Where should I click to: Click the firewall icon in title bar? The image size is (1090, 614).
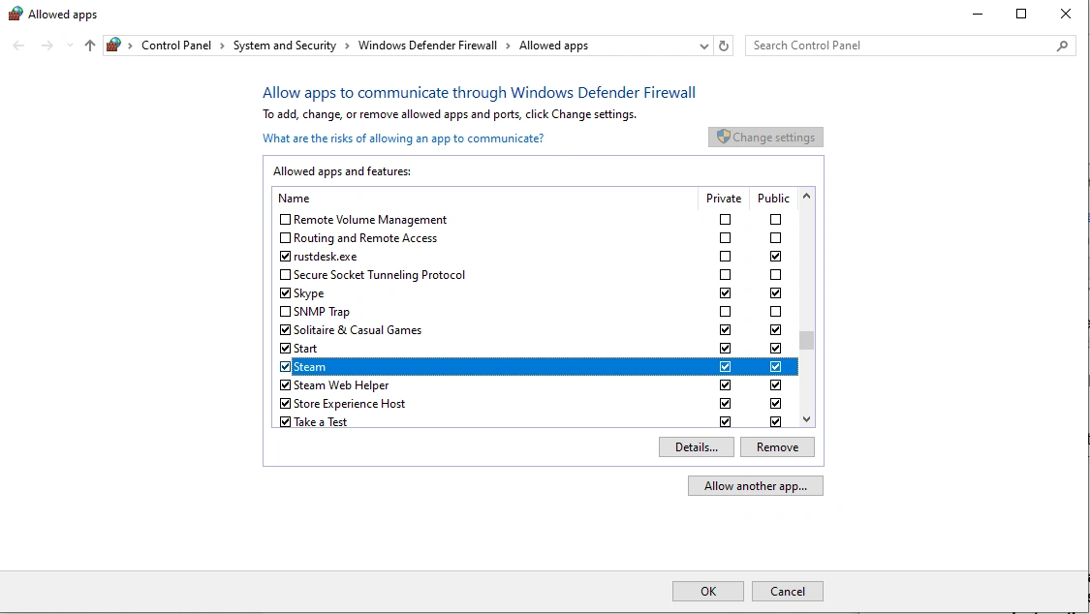(x=16, y=14)
